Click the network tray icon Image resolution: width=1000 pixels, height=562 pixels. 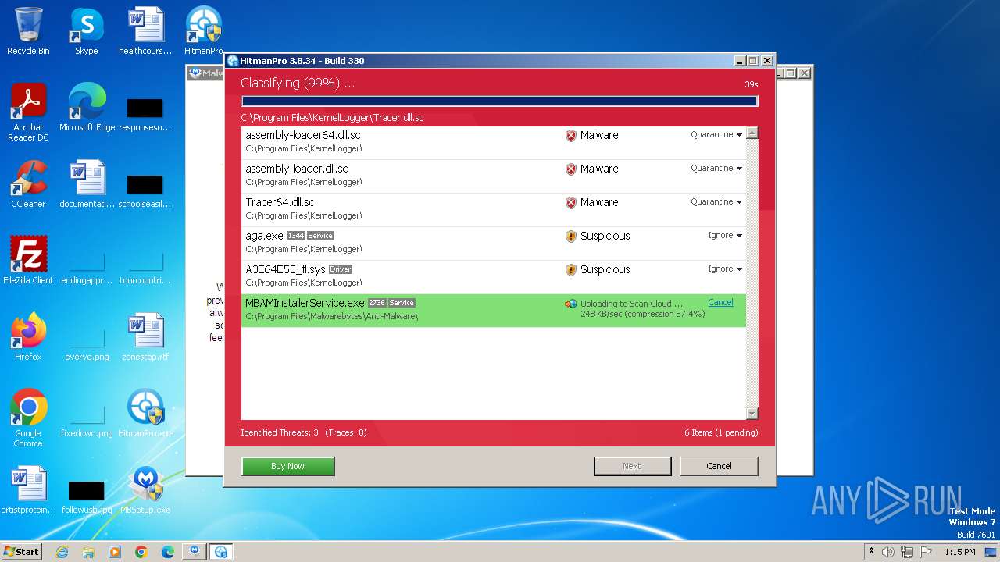[907, 552]
